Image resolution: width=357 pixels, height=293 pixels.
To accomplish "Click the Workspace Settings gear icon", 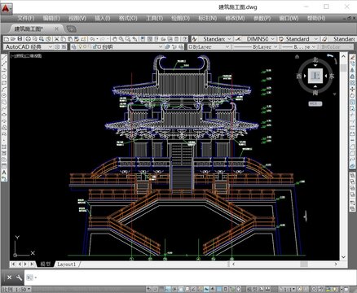I will point(57,47).
